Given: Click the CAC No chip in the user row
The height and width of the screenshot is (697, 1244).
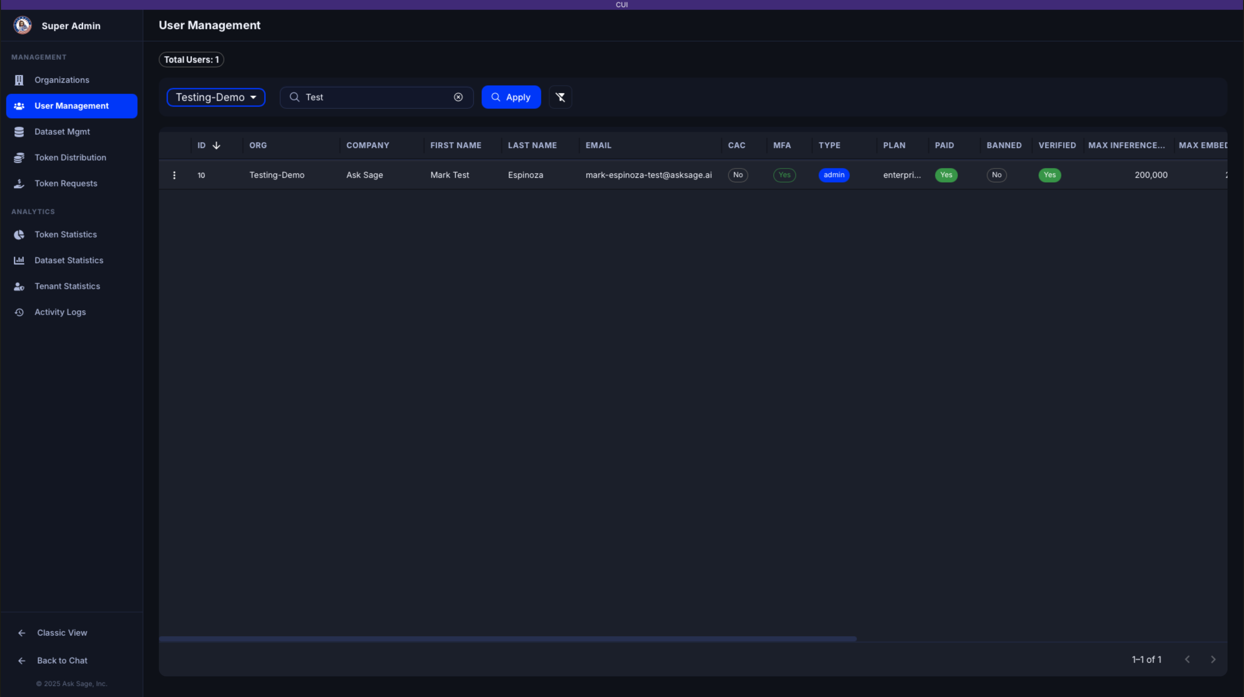Looking at the screenshot, I should (x=737, y=175).
